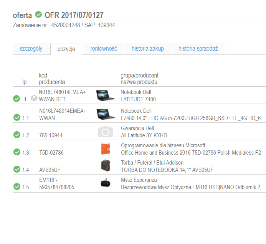The image size is (266, 244).
Task: Click the stacked layers set icon in row 1
Action: [x=34, y=99]
